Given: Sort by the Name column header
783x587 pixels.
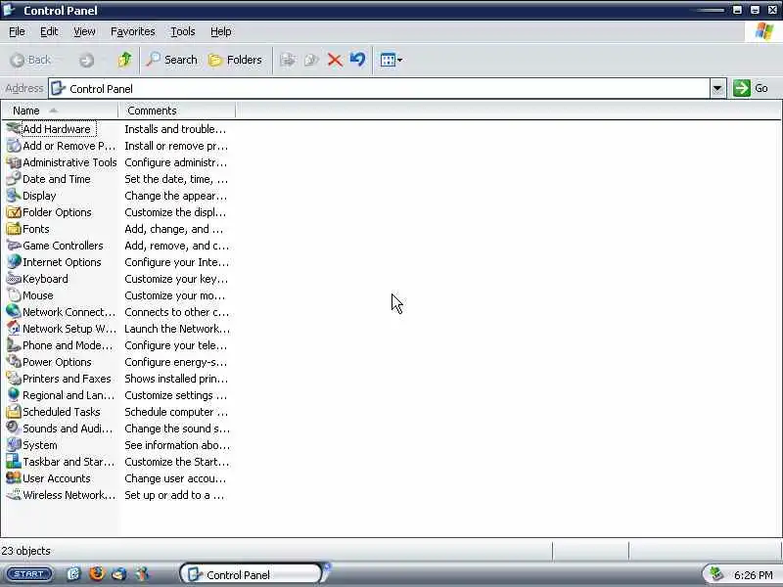Looking at the screenshot, I should pyautogui.click(x=60, y=111).
